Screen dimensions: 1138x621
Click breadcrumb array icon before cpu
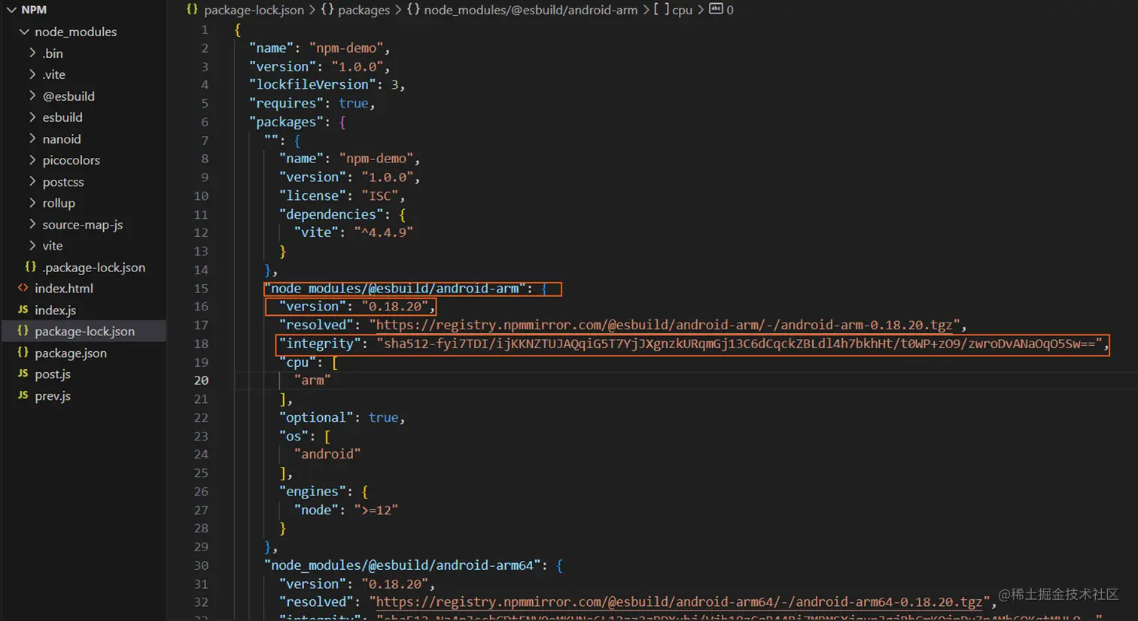tap(662, 9)
